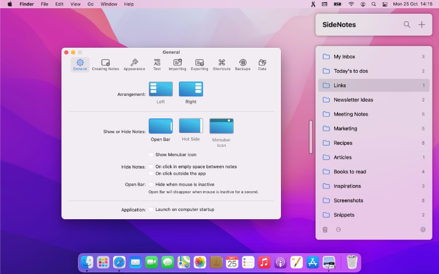
Task: Click the SideNotes open bar handle
Action: coord(311,137)
